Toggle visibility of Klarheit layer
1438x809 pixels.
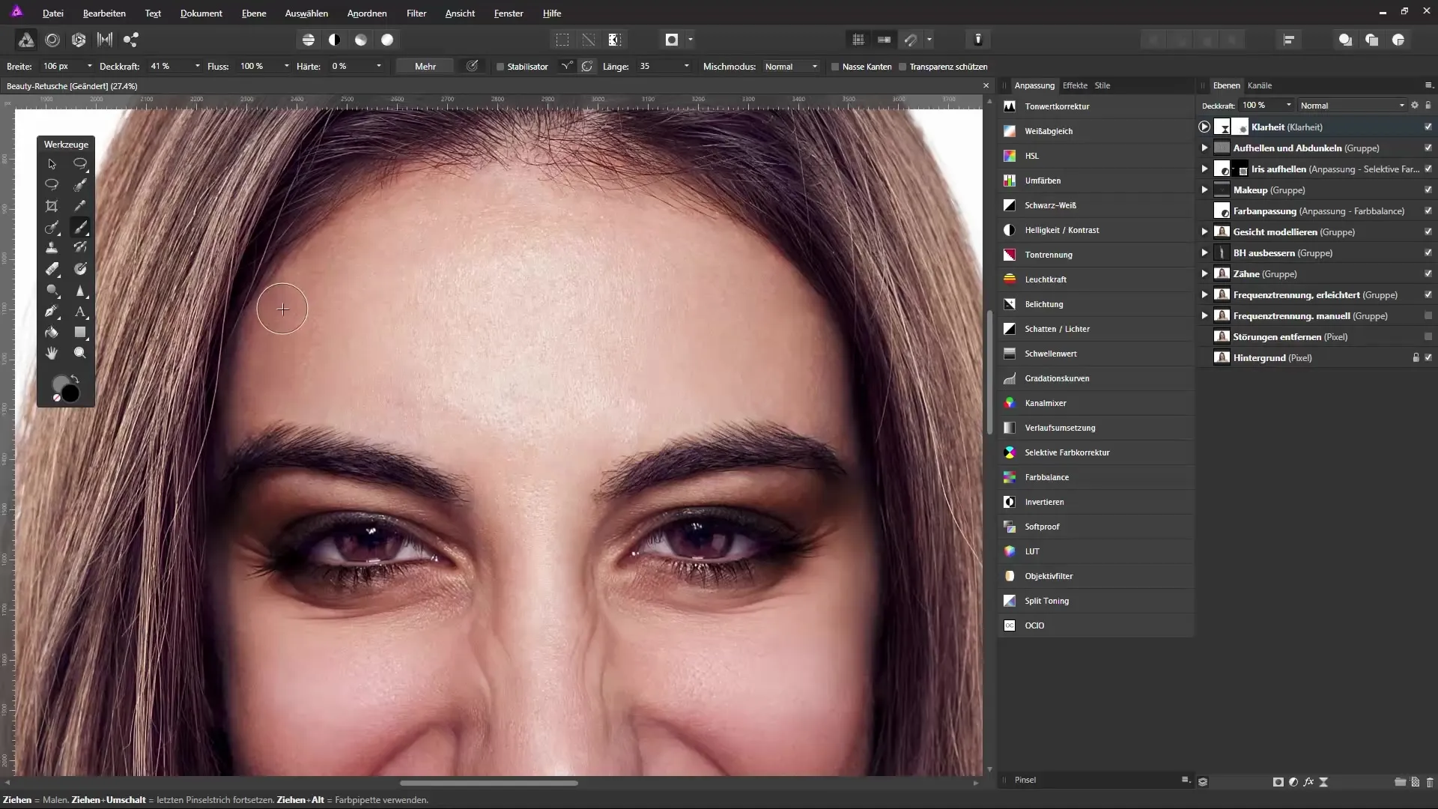(x=1428, y=127)
